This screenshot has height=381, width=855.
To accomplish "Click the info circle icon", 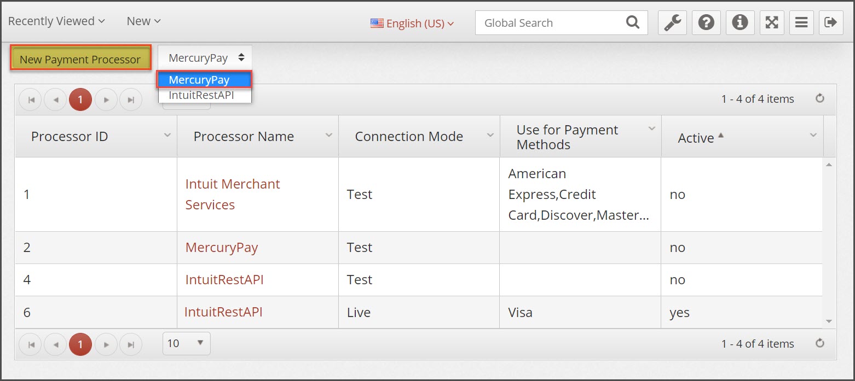I will click(x=740, y=23).
